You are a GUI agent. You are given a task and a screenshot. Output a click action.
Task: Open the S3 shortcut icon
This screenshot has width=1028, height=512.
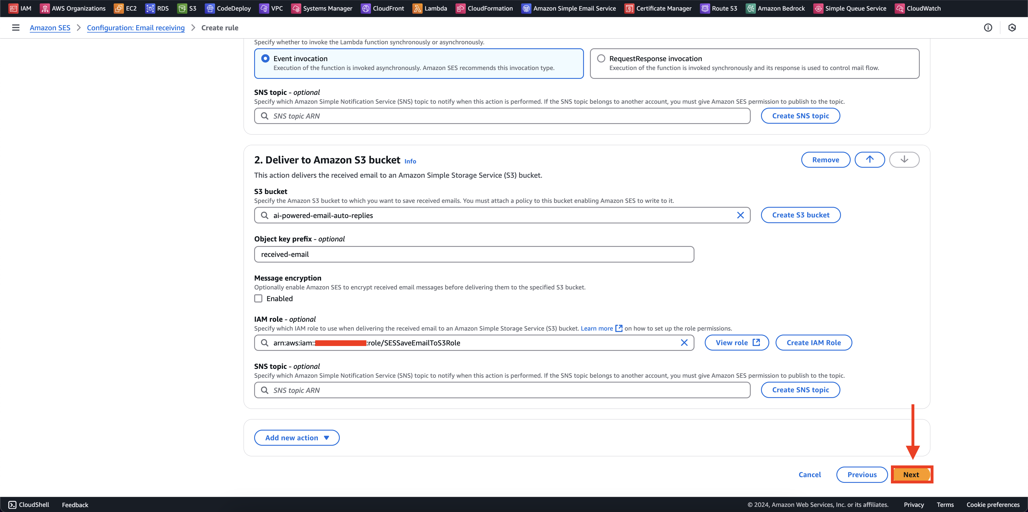[182, 8]
